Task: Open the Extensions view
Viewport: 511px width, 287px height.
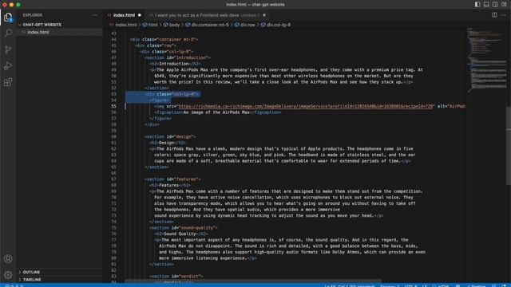Action: 8,82
